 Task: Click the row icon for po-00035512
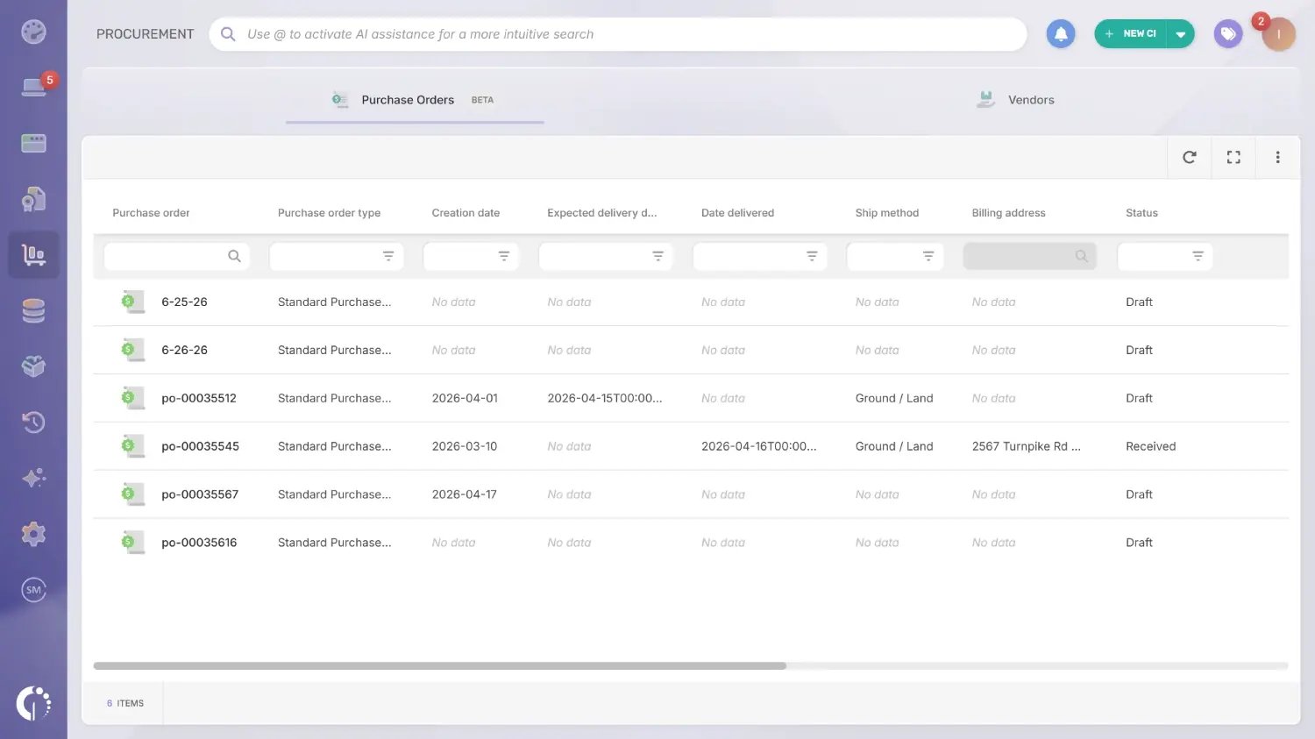[132, 398]
